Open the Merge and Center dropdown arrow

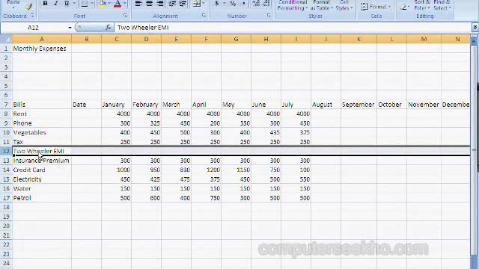point(204,4)
